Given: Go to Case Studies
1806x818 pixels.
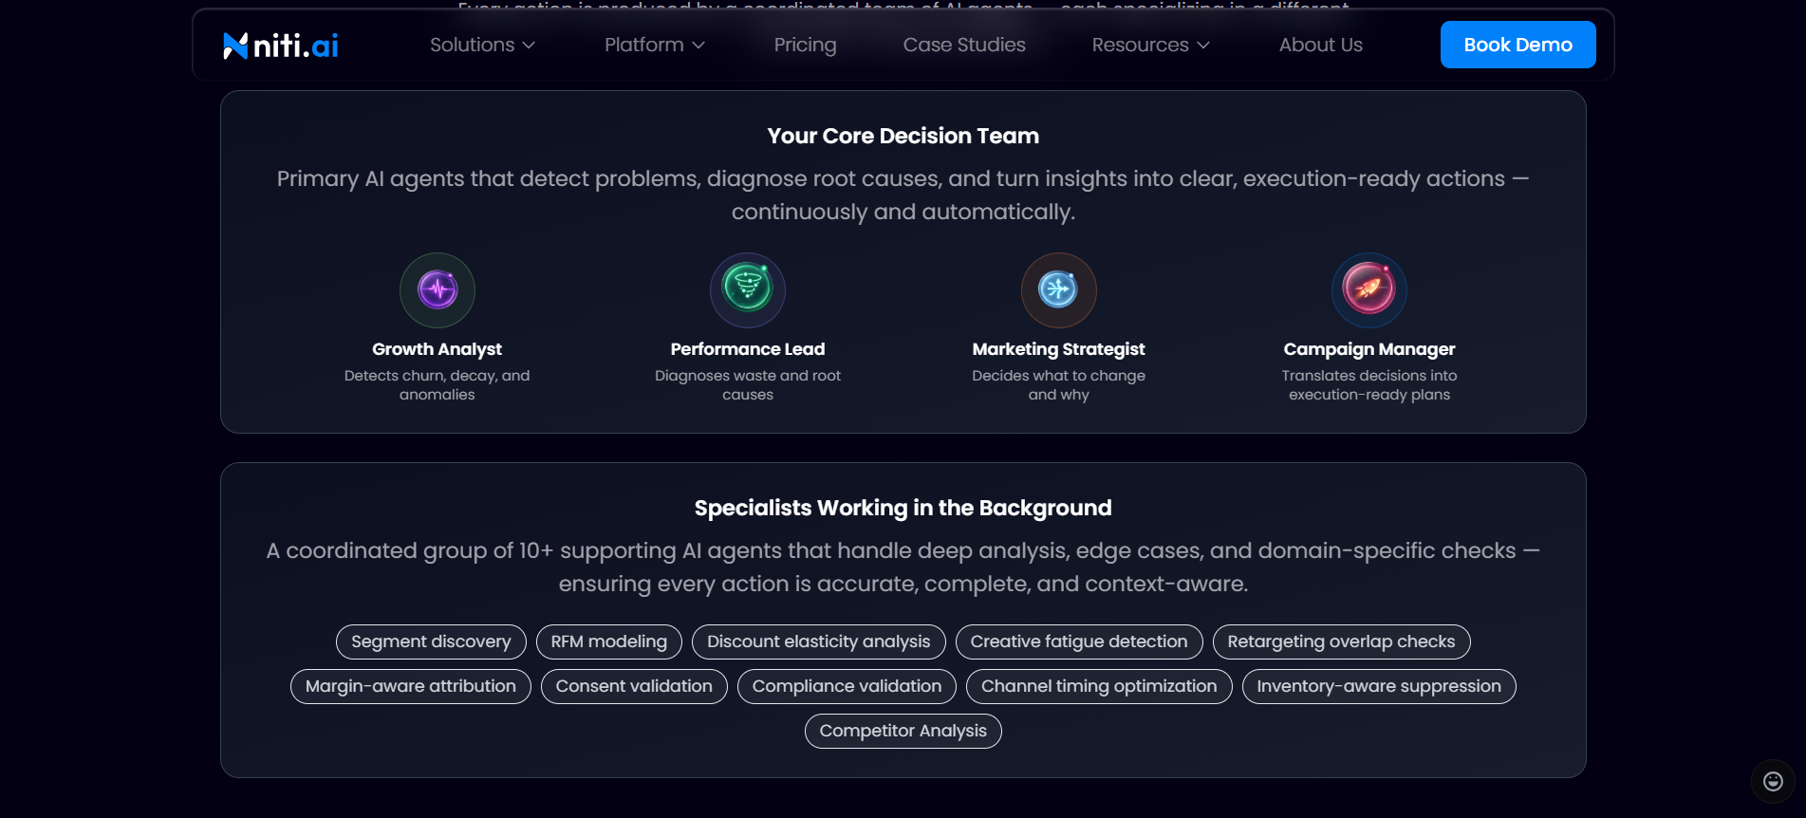Looking at the screenshot, I should pyautogui.click(x=964, y=45).
